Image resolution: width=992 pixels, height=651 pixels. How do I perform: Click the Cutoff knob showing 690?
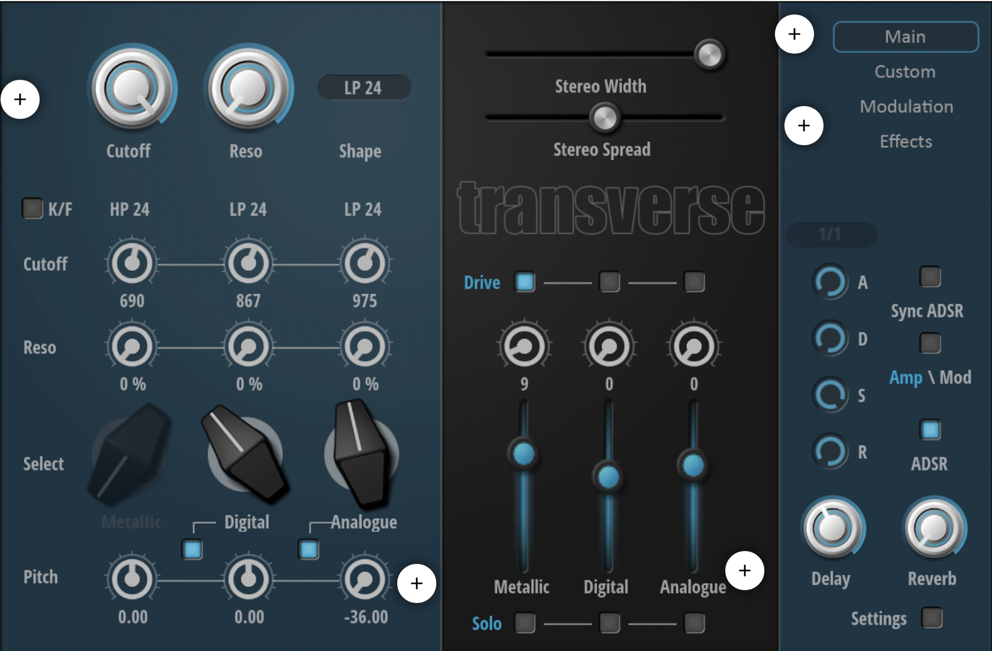tap(132, 263)
